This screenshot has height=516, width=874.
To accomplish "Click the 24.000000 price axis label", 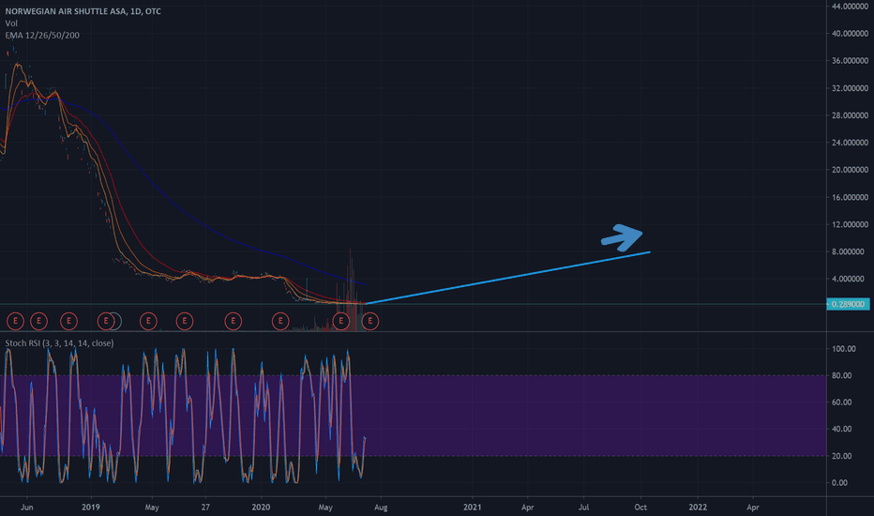I will pyautogui.click(x=850, y=143).
